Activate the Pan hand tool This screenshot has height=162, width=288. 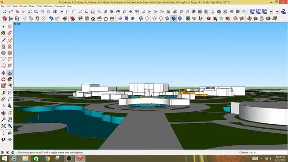[10, 113]
